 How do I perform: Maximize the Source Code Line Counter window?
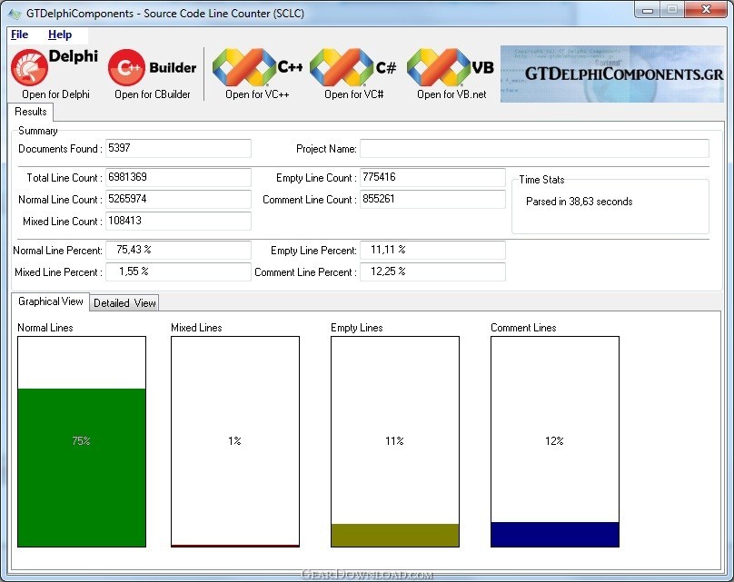(672, 10)
